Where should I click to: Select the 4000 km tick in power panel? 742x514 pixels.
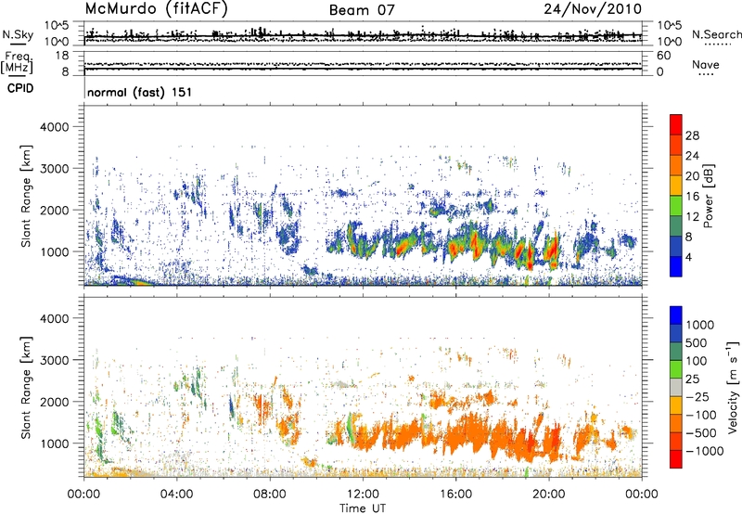(54, 127)
